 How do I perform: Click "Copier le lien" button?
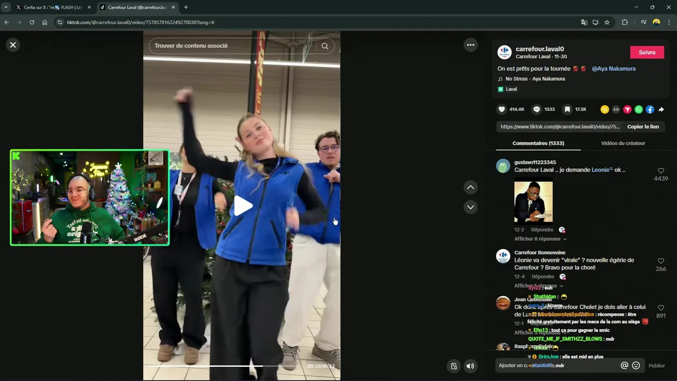click(643, 127)
